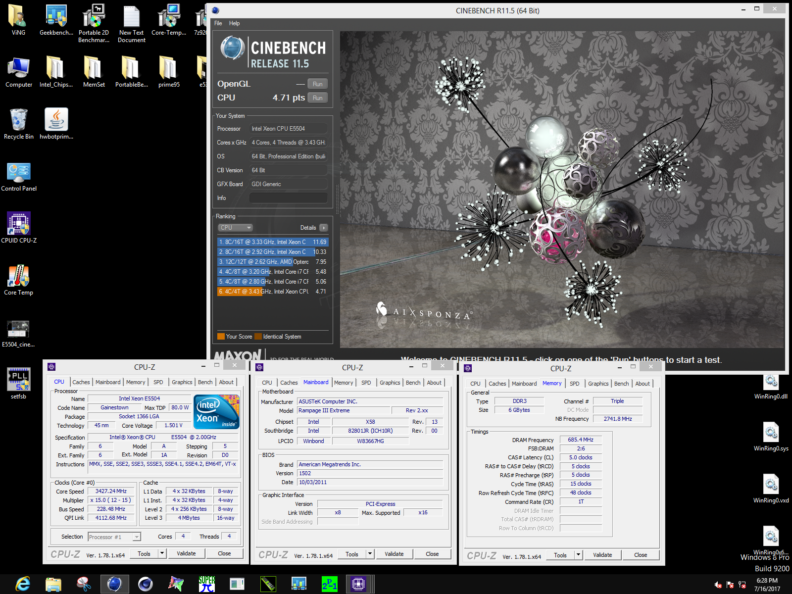Viewport: 792px width, 594px height.
Task: Switch to Caches tab in left CPU-Z window
Action: point(81,382)
